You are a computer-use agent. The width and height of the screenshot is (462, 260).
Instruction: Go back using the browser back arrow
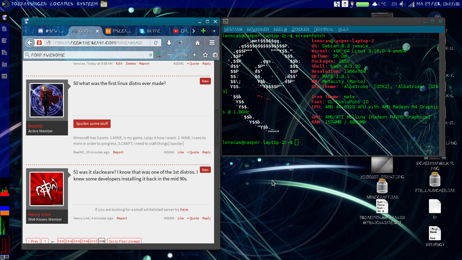[30, 43]
